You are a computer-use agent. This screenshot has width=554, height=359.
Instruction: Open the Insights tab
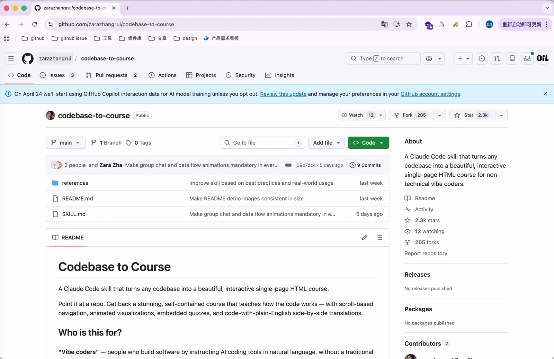(279, 75)
